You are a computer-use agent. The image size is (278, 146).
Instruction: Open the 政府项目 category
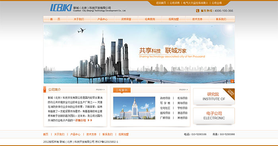(165, 98)
